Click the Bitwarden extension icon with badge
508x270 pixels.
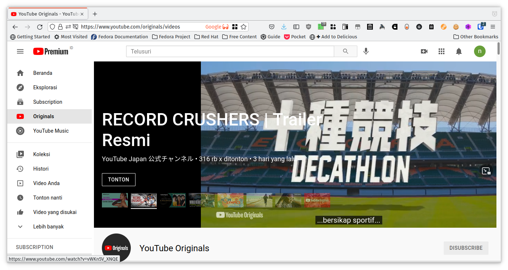[481, 26]
